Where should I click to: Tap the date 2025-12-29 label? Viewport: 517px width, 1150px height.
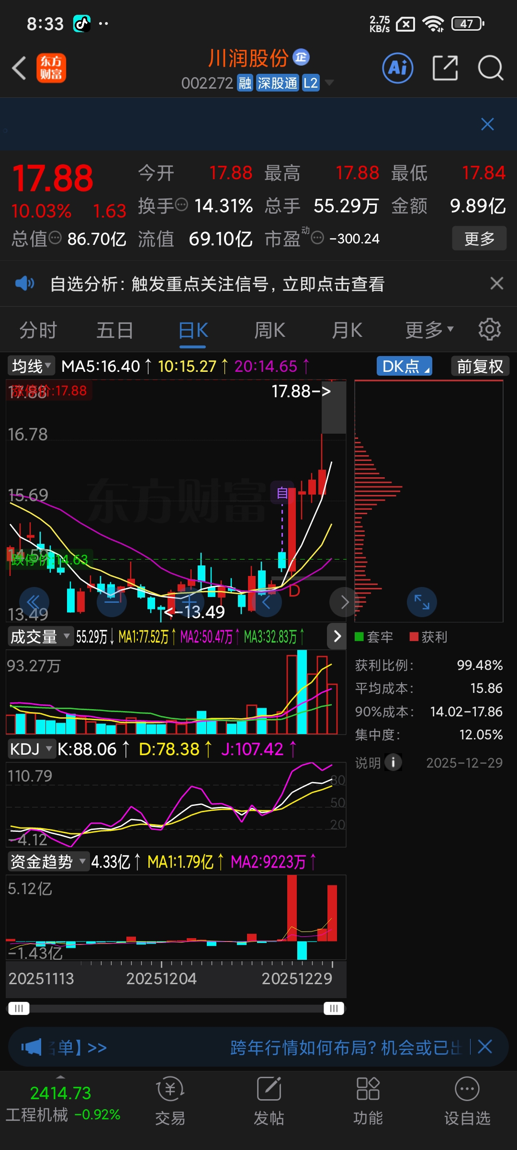[464, 763]
